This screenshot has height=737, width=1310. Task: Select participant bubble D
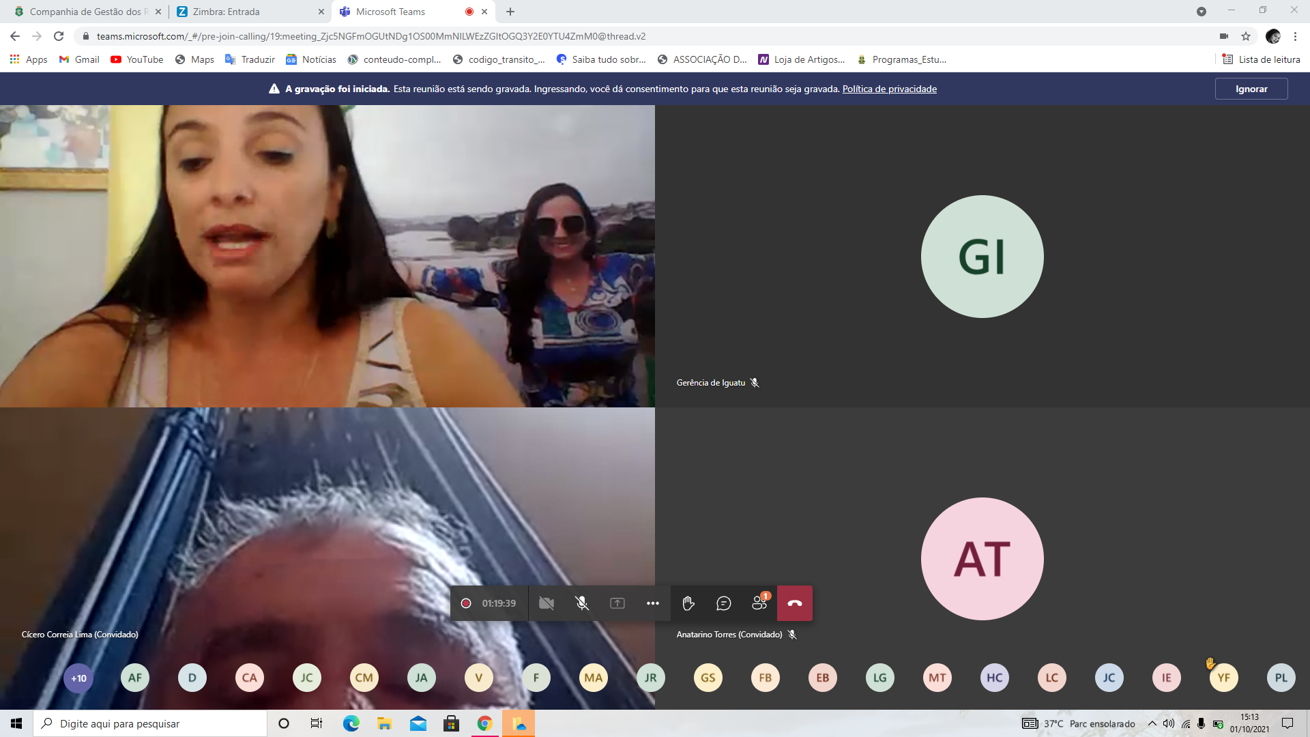(x=192, y=678)
